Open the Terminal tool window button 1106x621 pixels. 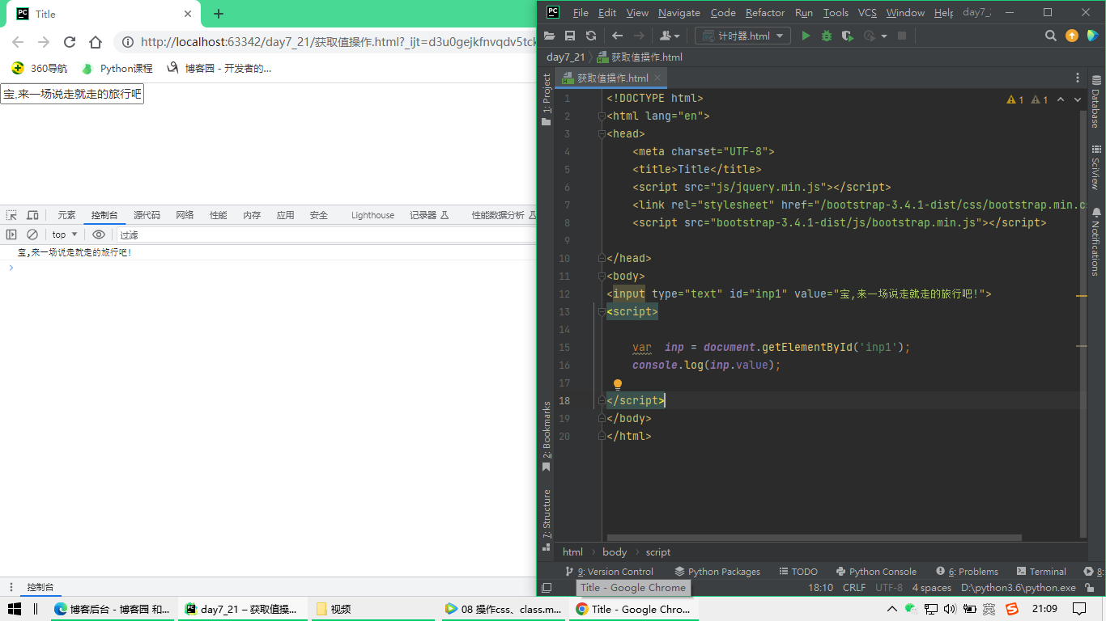pos(1041,571)
